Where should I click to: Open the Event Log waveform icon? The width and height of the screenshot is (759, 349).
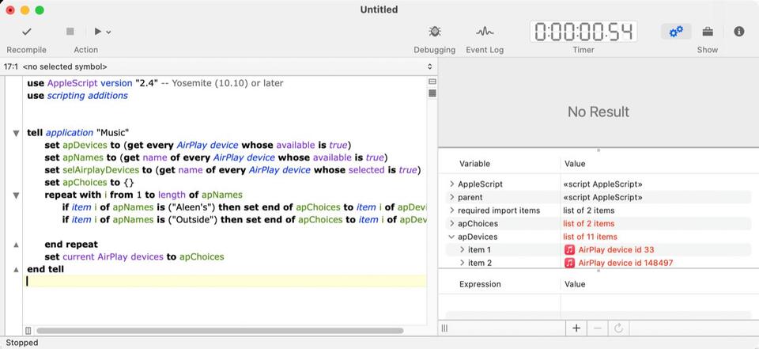coord(485,32)
